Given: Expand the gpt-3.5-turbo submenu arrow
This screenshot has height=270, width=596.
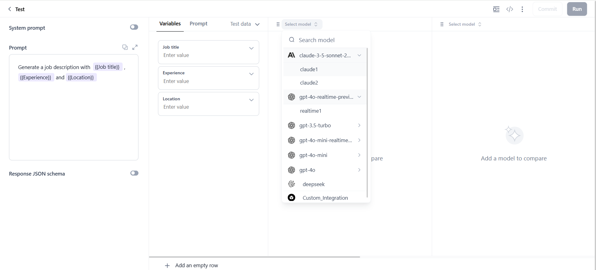Looking at the screenshot, I should [359, 125].
